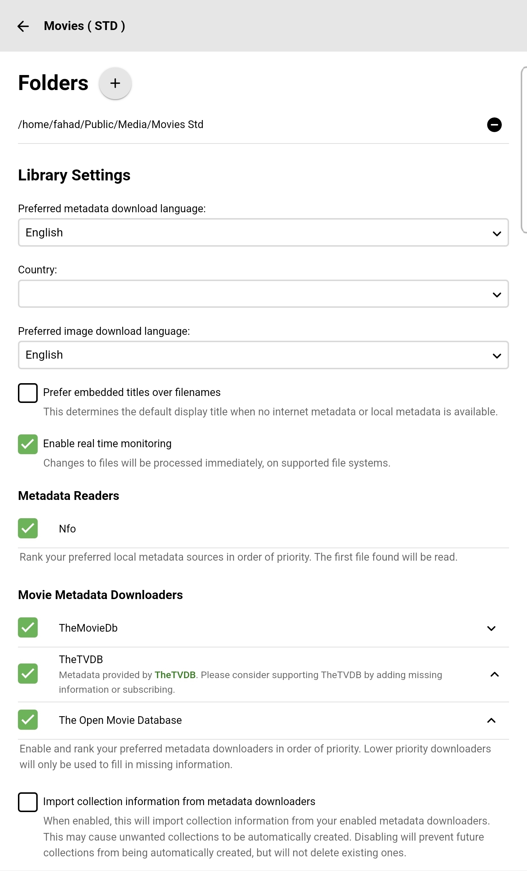
Task: Remove the Movies Std folder path
Action: point(494,125)
